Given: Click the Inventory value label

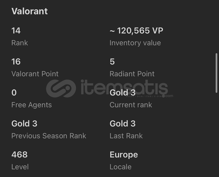Looking at the screenshot, I should (x=135, y=43).
